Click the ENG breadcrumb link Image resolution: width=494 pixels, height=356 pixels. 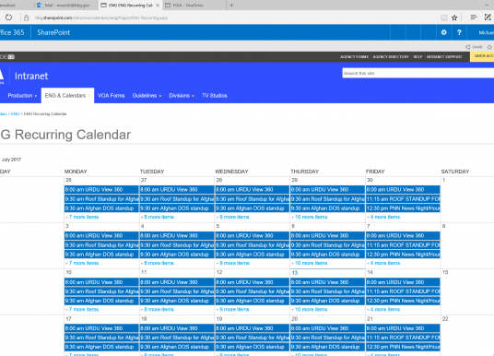[x=15, y=113]
